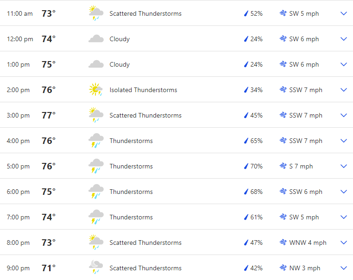Click the 11:00 am scattered thunderstorms weather icon
This screenshot has width=353, height=280.
[96, 13]
